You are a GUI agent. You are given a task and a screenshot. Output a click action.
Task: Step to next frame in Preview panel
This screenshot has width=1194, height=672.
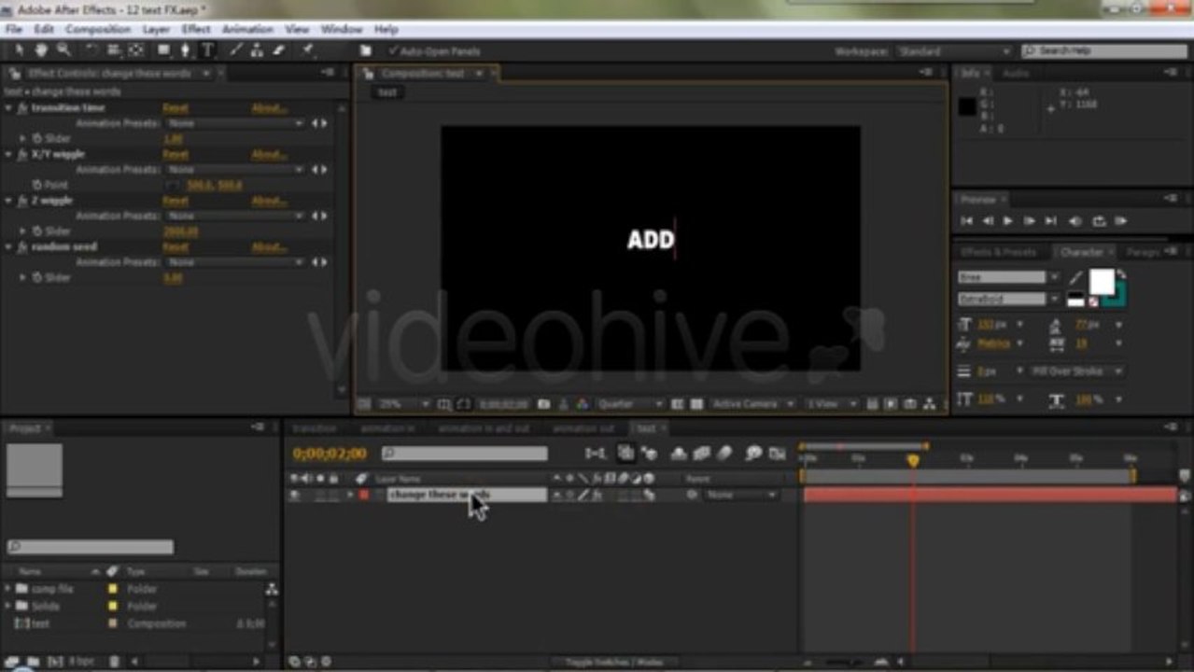(x=1029, y=221)
